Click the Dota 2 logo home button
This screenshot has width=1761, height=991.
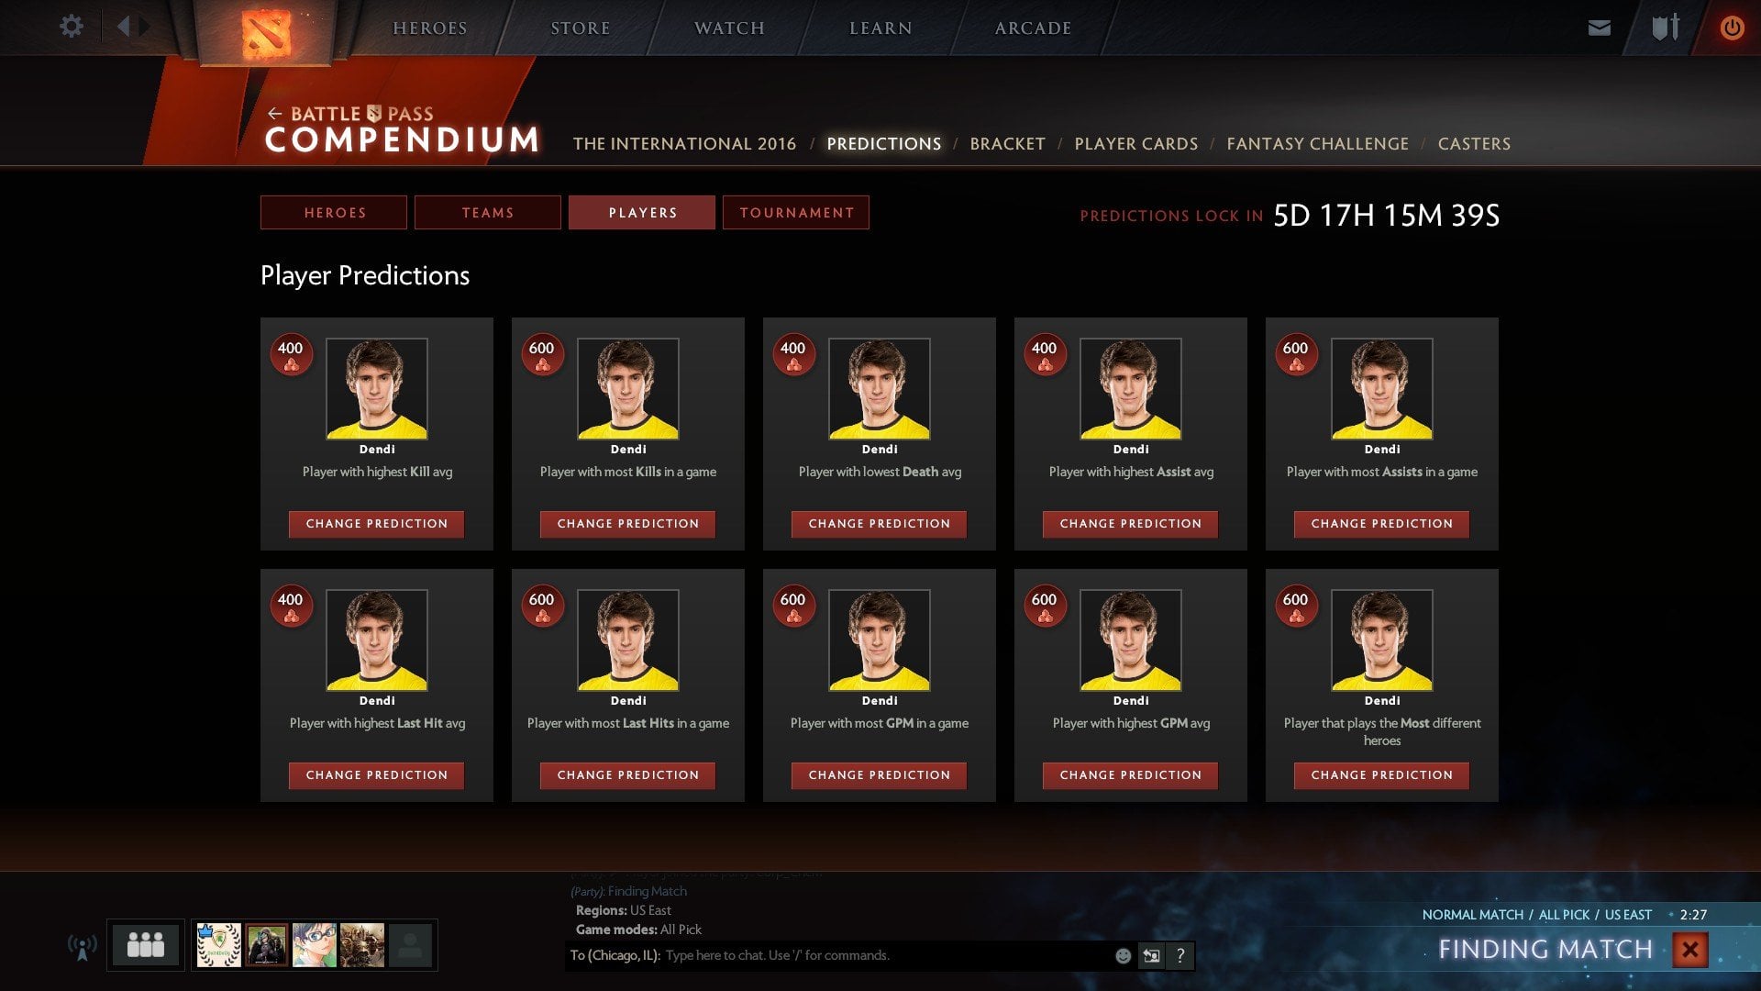[266, 32]
